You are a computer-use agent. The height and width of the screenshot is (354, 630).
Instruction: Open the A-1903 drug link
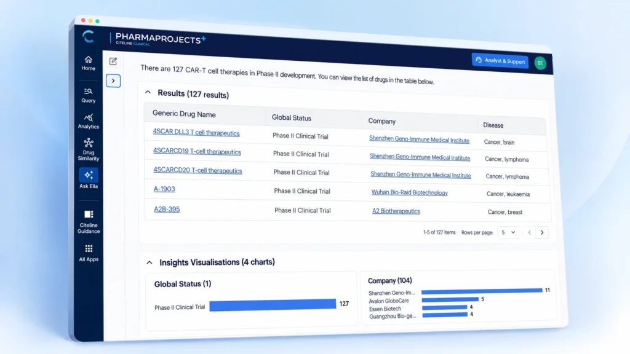pos(164,189)
